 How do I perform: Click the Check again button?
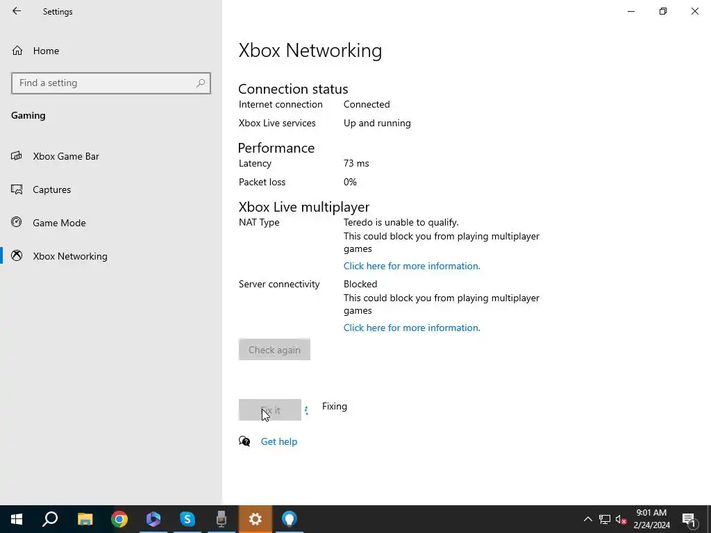click(274, 350)
